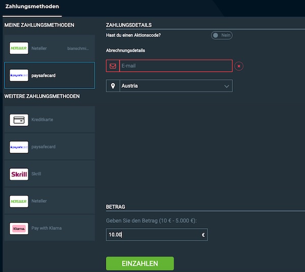
Task: Choose saved paysafecard under Meine Zahlungsmethoden
Action: [x=50, y=75]
